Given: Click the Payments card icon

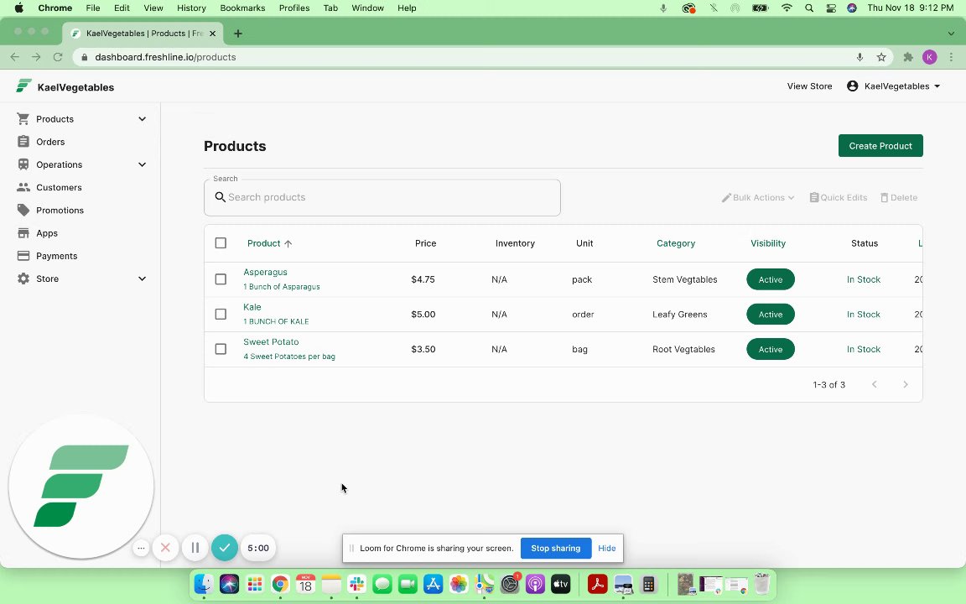Looking at the screenshot, I should [23, 256].
